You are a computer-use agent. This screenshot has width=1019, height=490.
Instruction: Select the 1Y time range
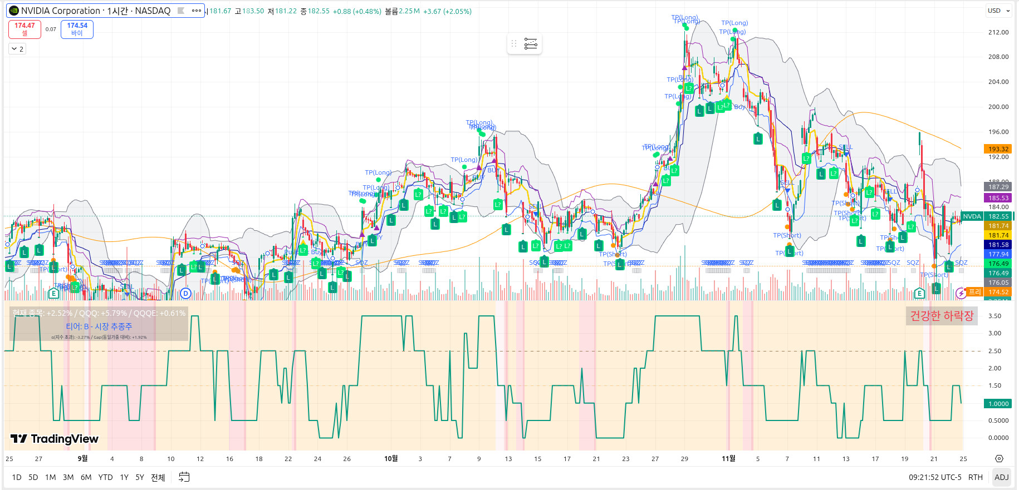[x=124, y=477]
